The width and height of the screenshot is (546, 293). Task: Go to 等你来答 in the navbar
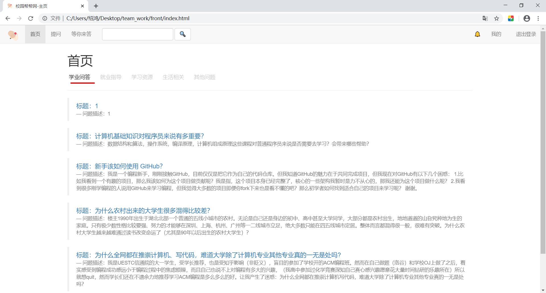81,34
